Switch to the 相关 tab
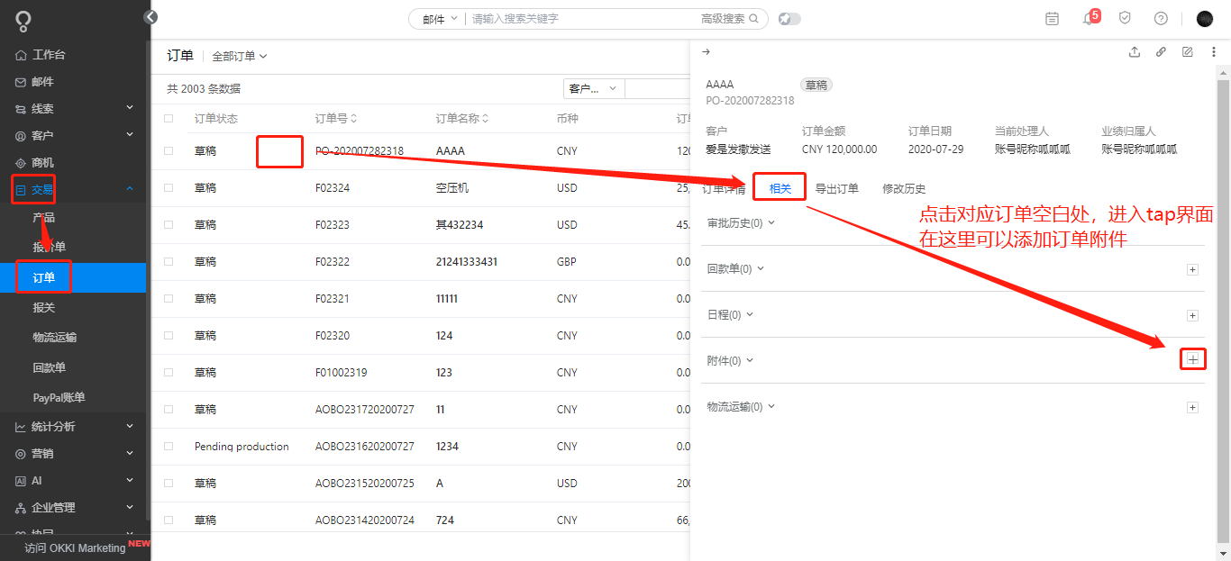This screenshot has width=1231, height=561. tap(779, 188)
